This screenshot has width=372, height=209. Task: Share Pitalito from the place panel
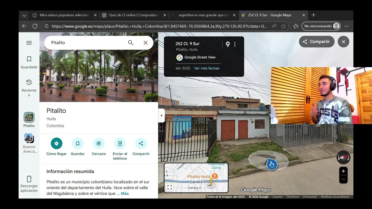click(141, 147)
